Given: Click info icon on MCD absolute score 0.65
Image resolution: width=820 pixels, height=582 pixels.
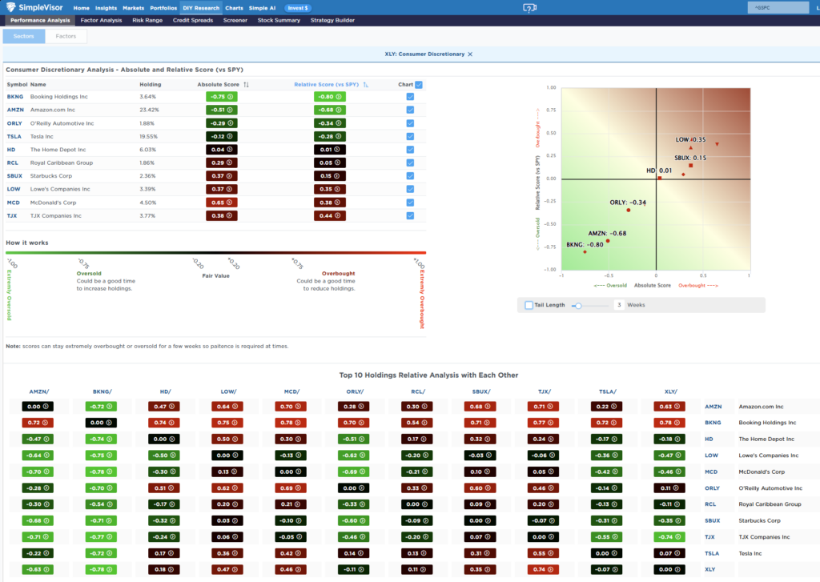Looking at the screenshot, I should [230, 203].
